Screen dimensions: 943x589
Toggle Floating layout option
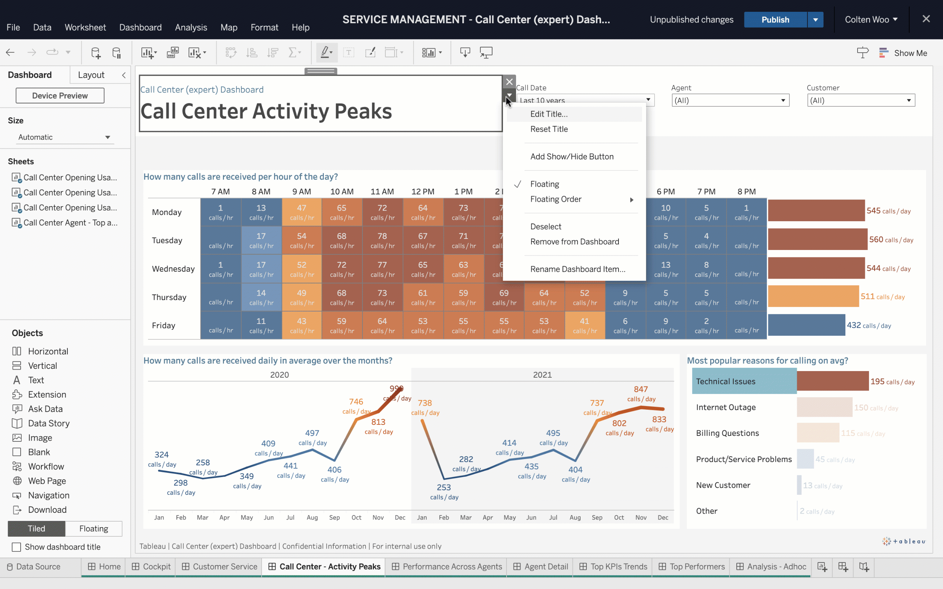pyautogui.click(x=544, y=184)
